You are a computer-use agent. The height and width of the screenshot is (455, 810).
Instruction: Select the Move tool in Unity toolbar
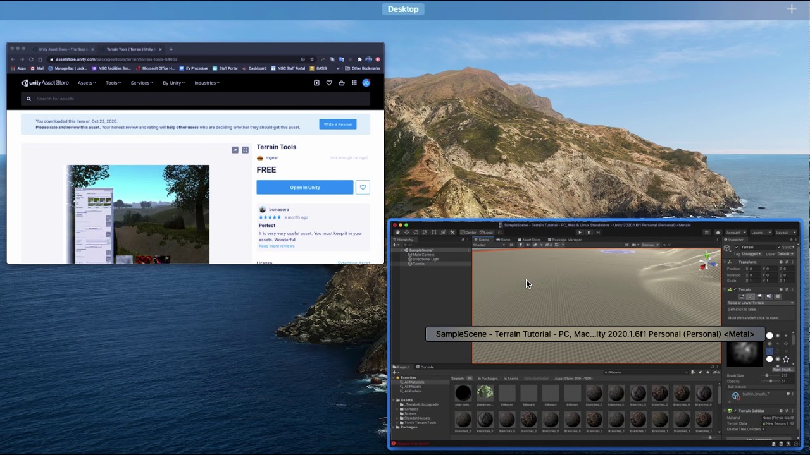(407, 233)
